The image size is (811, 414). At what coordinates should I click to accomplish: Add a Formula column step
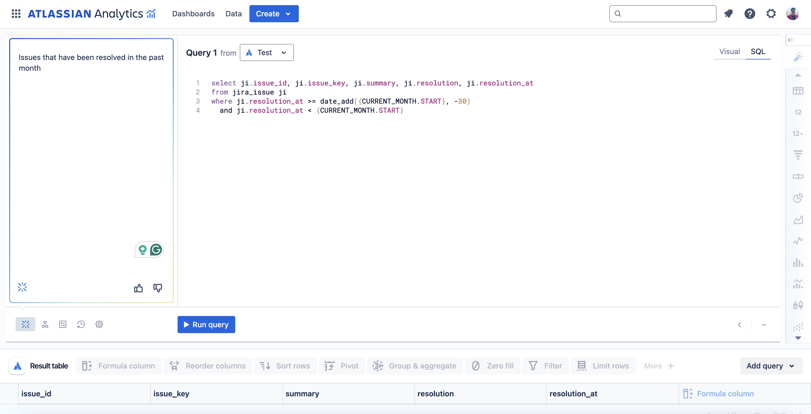(x=119, y=366)
